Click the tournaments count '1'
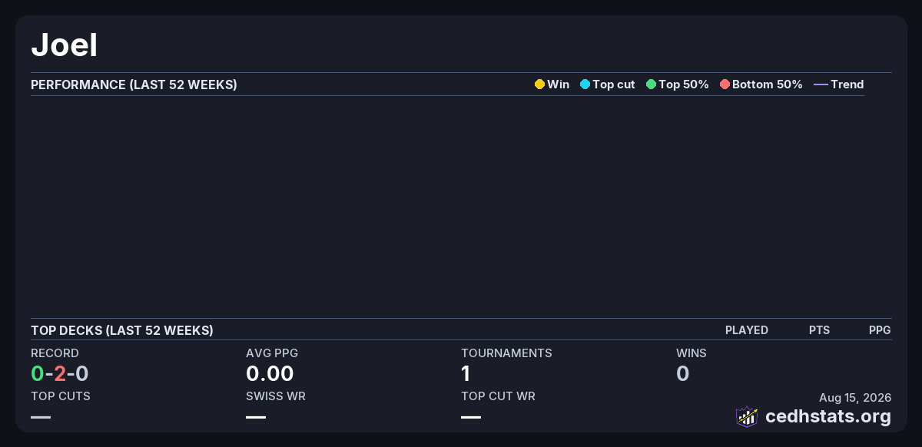This screenshot has width=922, height=447. tap(466, 374)
